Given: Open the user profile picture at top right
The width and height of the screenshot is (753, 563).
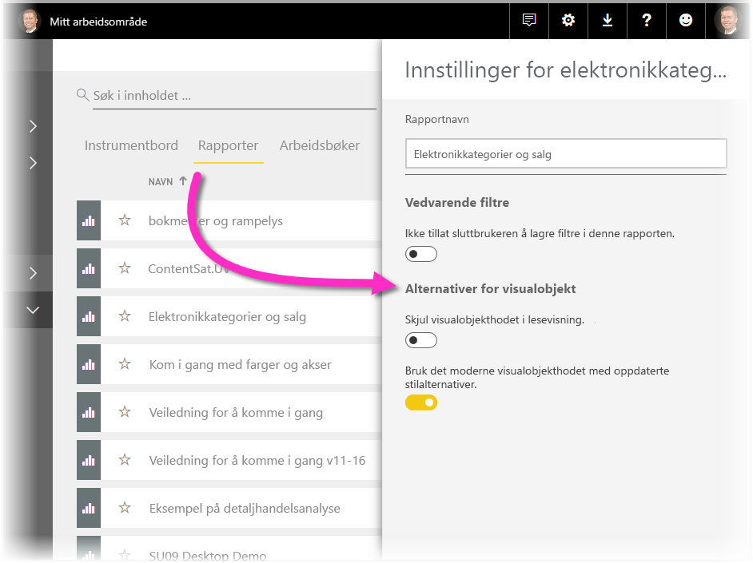Looking at the screenshot, I should [x=727, y=20].
